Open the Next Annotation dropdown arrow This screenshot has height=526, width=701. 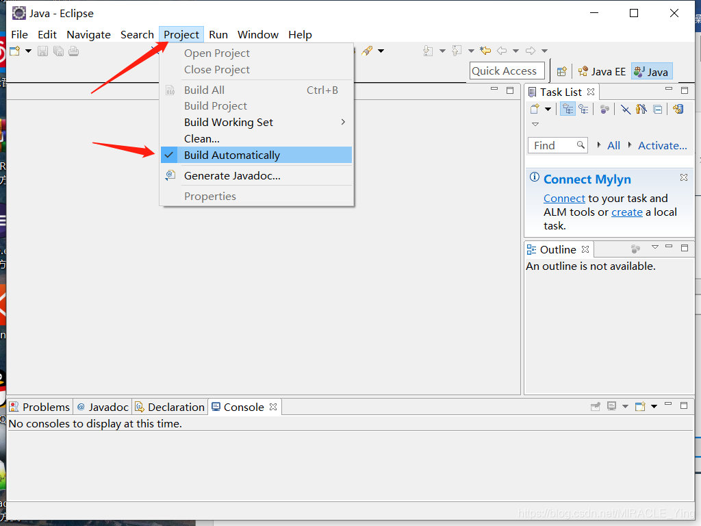pos(442,51)
